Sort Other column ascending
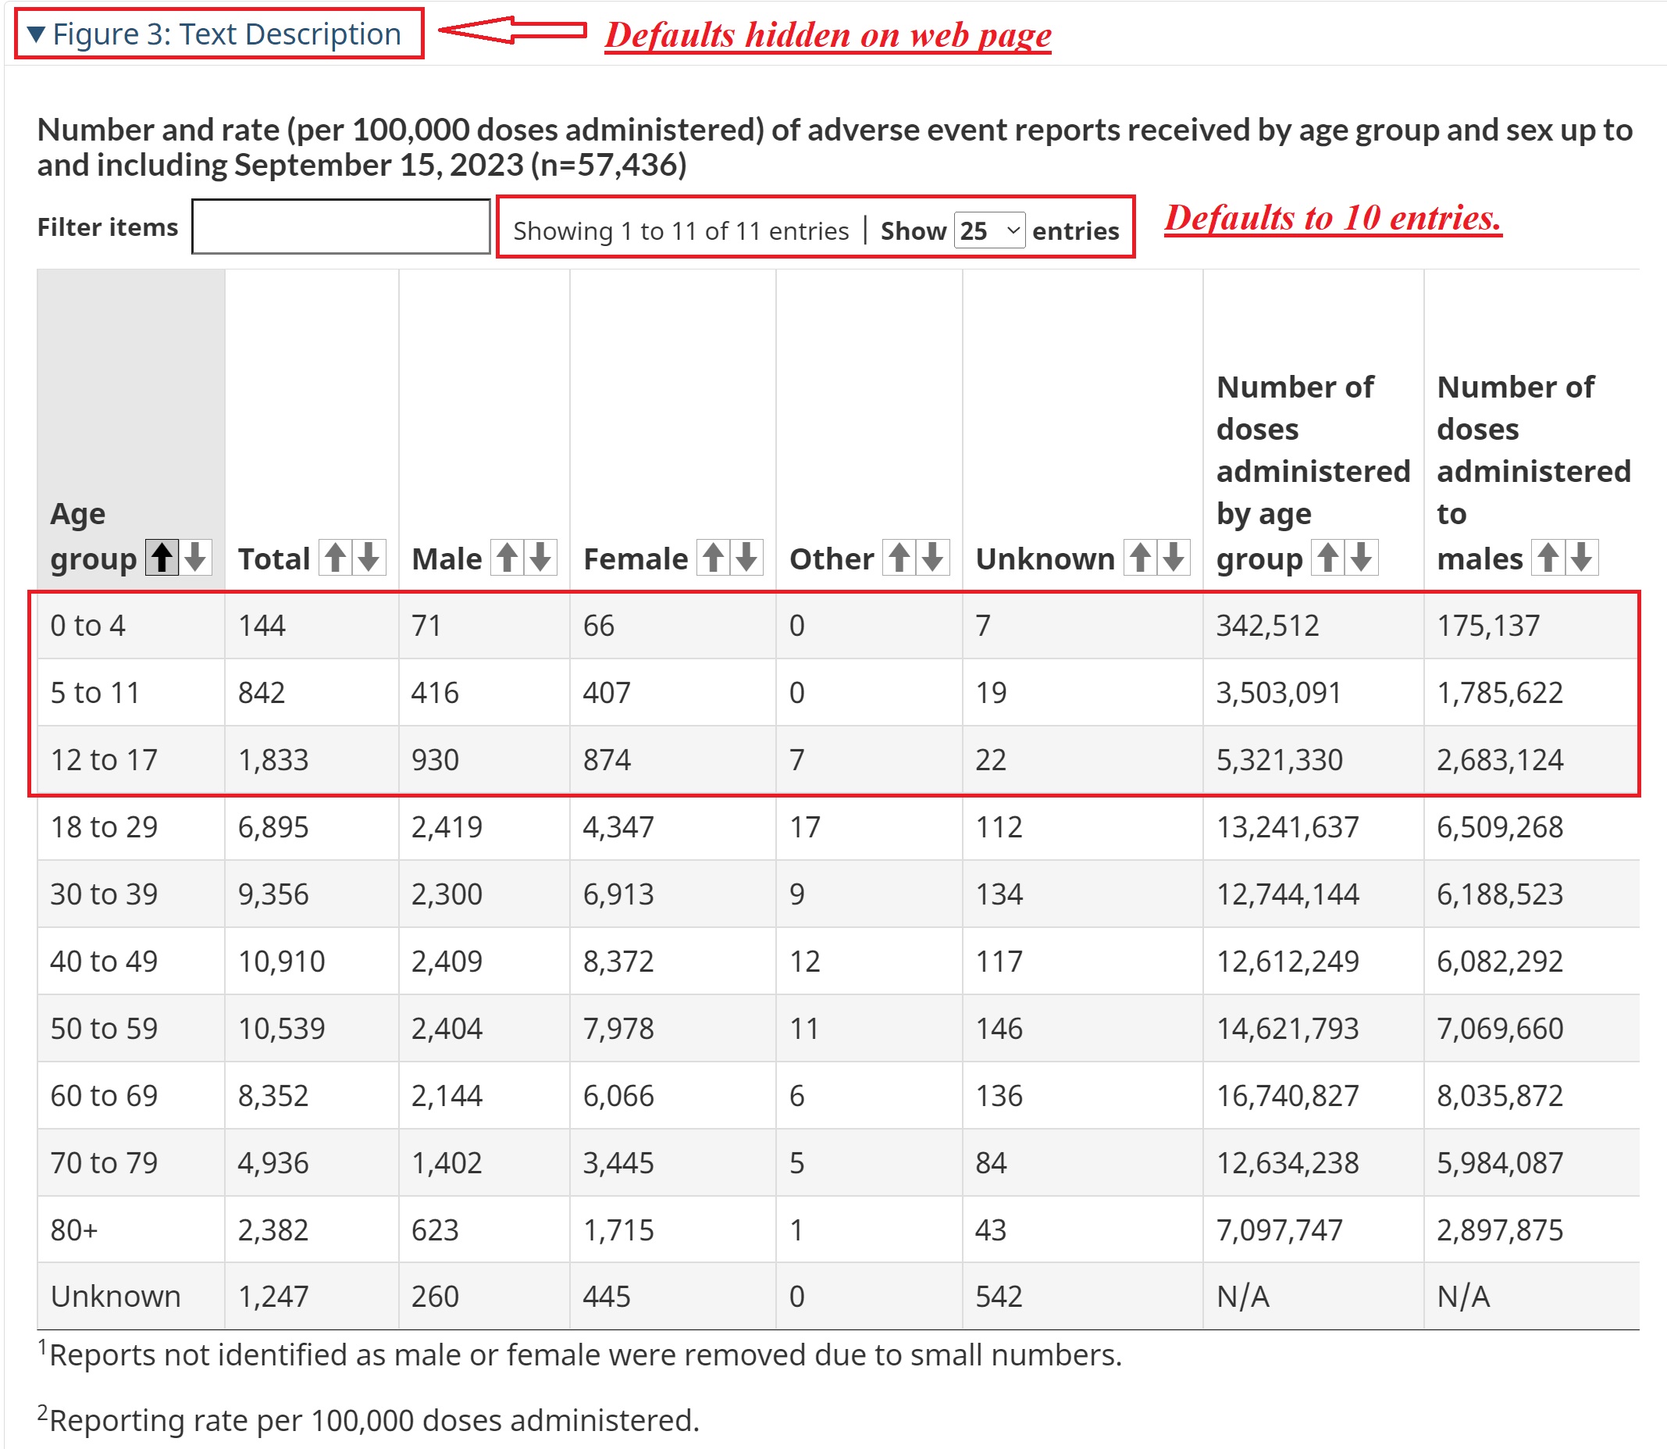The height and width of the screenshot is (1449, 1667). pyautogui.click(x=899, y=557)
